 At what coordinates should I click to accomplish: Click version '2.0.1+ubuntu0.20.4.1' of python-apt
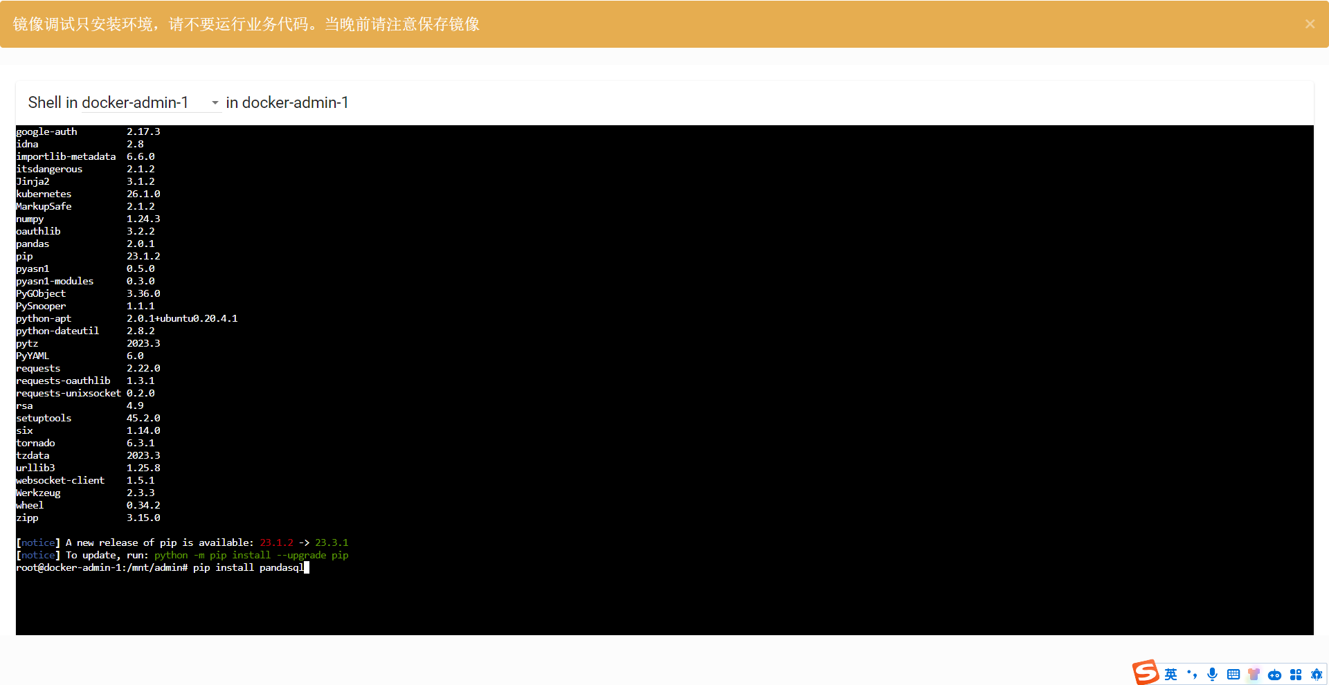tap(182, 318)
